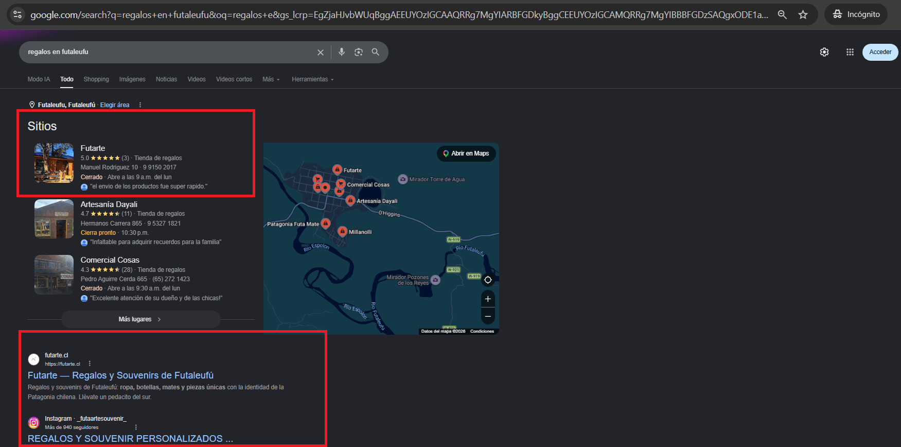Click the Acceder sign-in button

click(x=880, y=52)
